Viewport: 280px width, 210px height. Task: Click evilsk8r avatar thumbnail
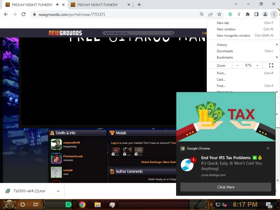coord(56,172)
